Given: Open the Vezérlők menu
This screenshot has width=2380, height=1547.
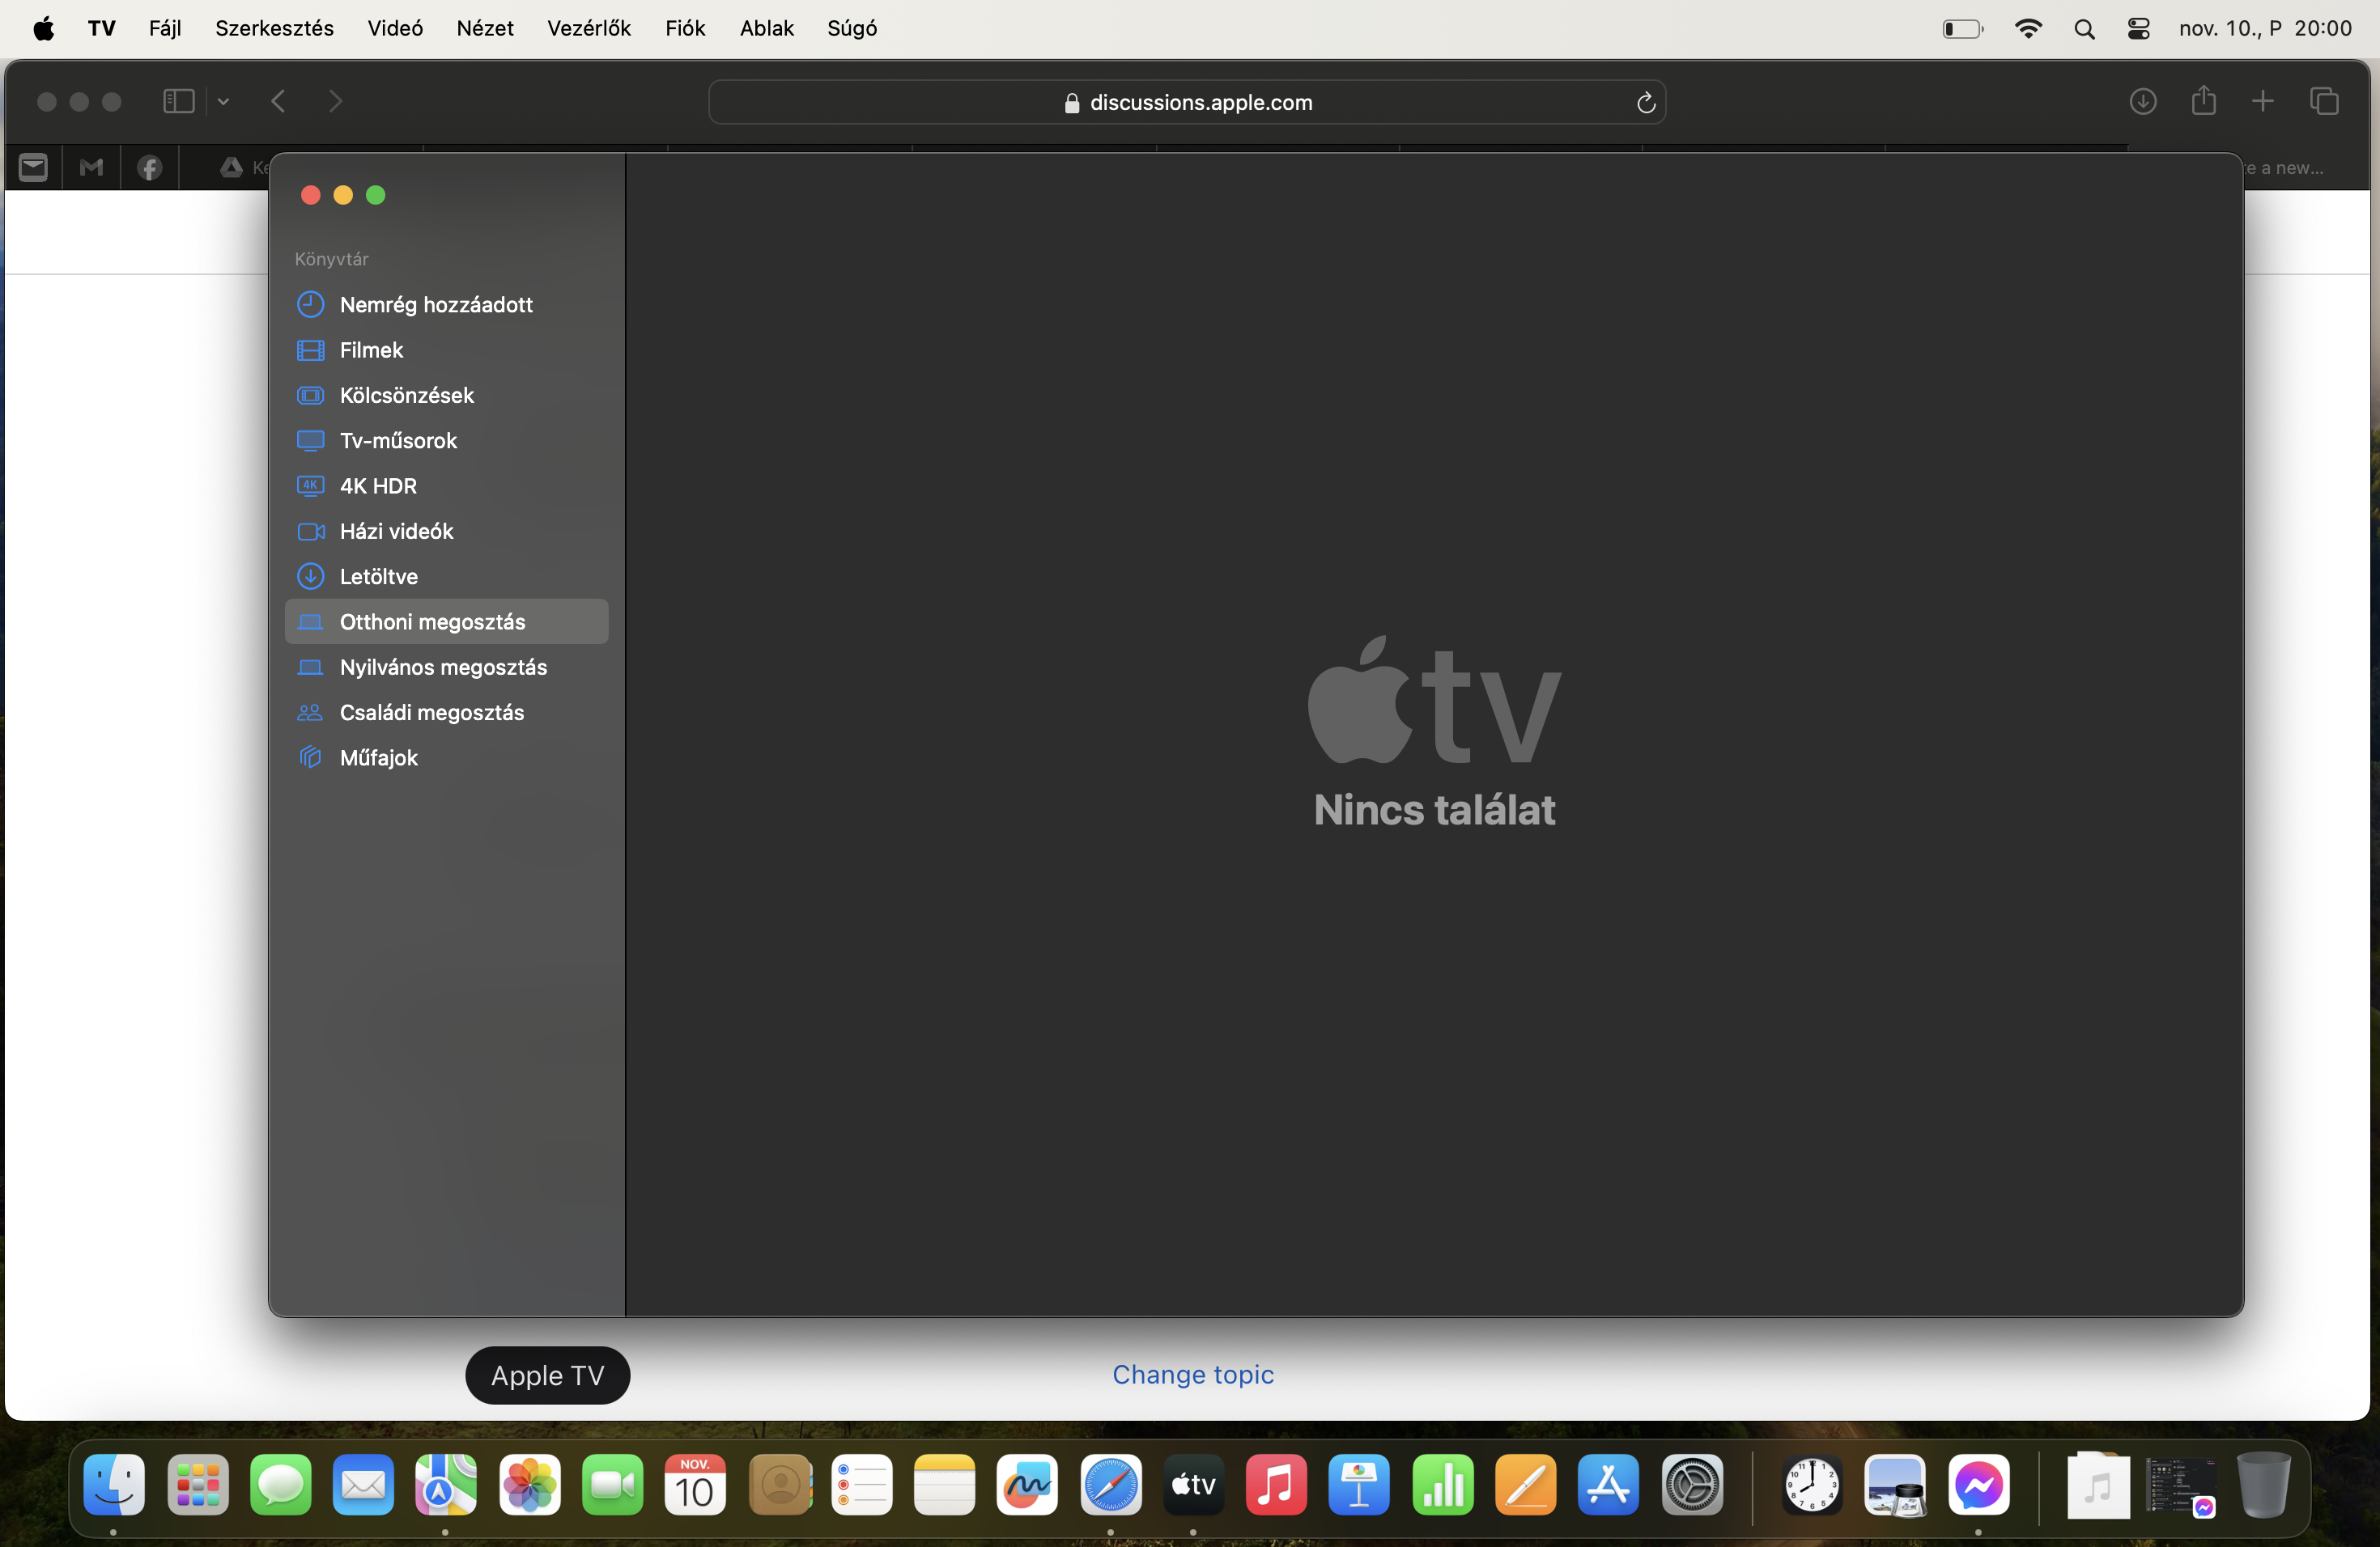Looking at the screenshot, I should 588,28.
